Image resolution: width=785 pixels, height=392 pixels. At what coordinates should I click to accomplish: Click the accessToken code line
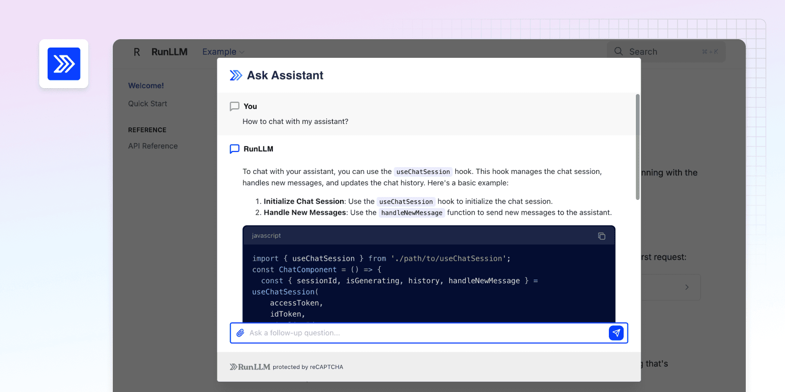(x=296, y=303)
